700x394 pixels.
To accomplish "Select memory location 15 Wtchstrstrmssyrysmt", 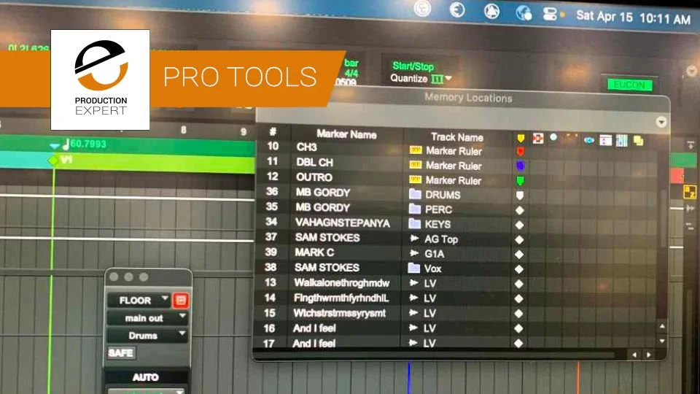I will click(x=339, y=313).
